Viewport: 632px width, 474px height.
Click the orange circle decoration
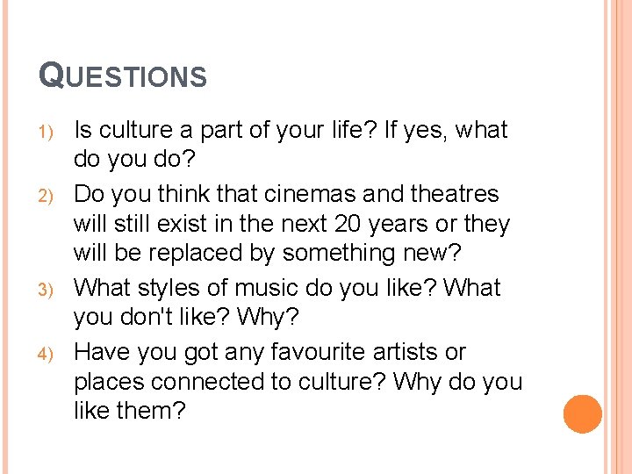(583, 414)
